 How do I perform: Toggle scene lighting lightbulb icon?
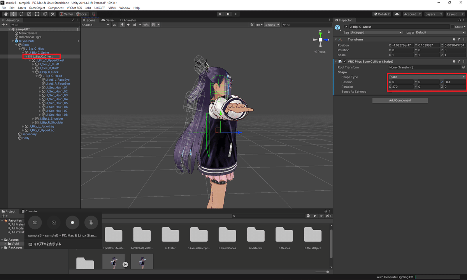coord(122,25)
